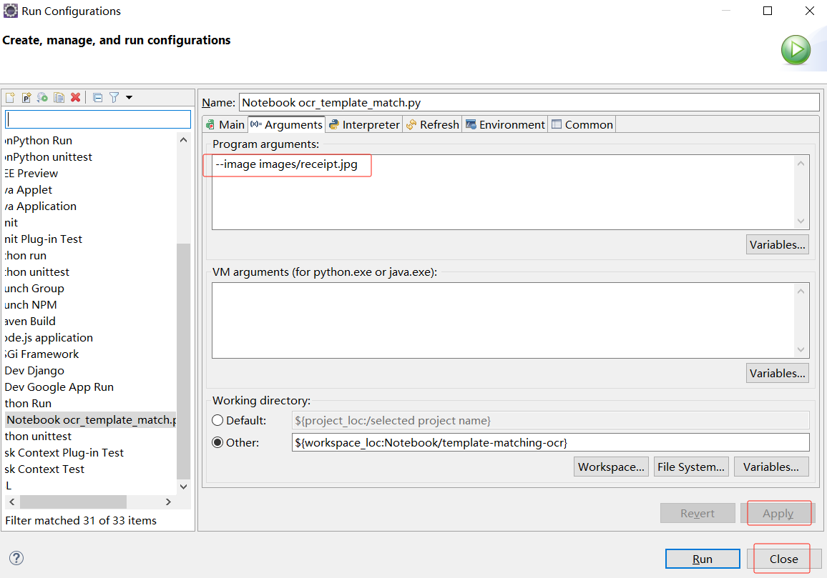Click the Run button
This screenshot has height=578, width=827.
click(702, 559)
